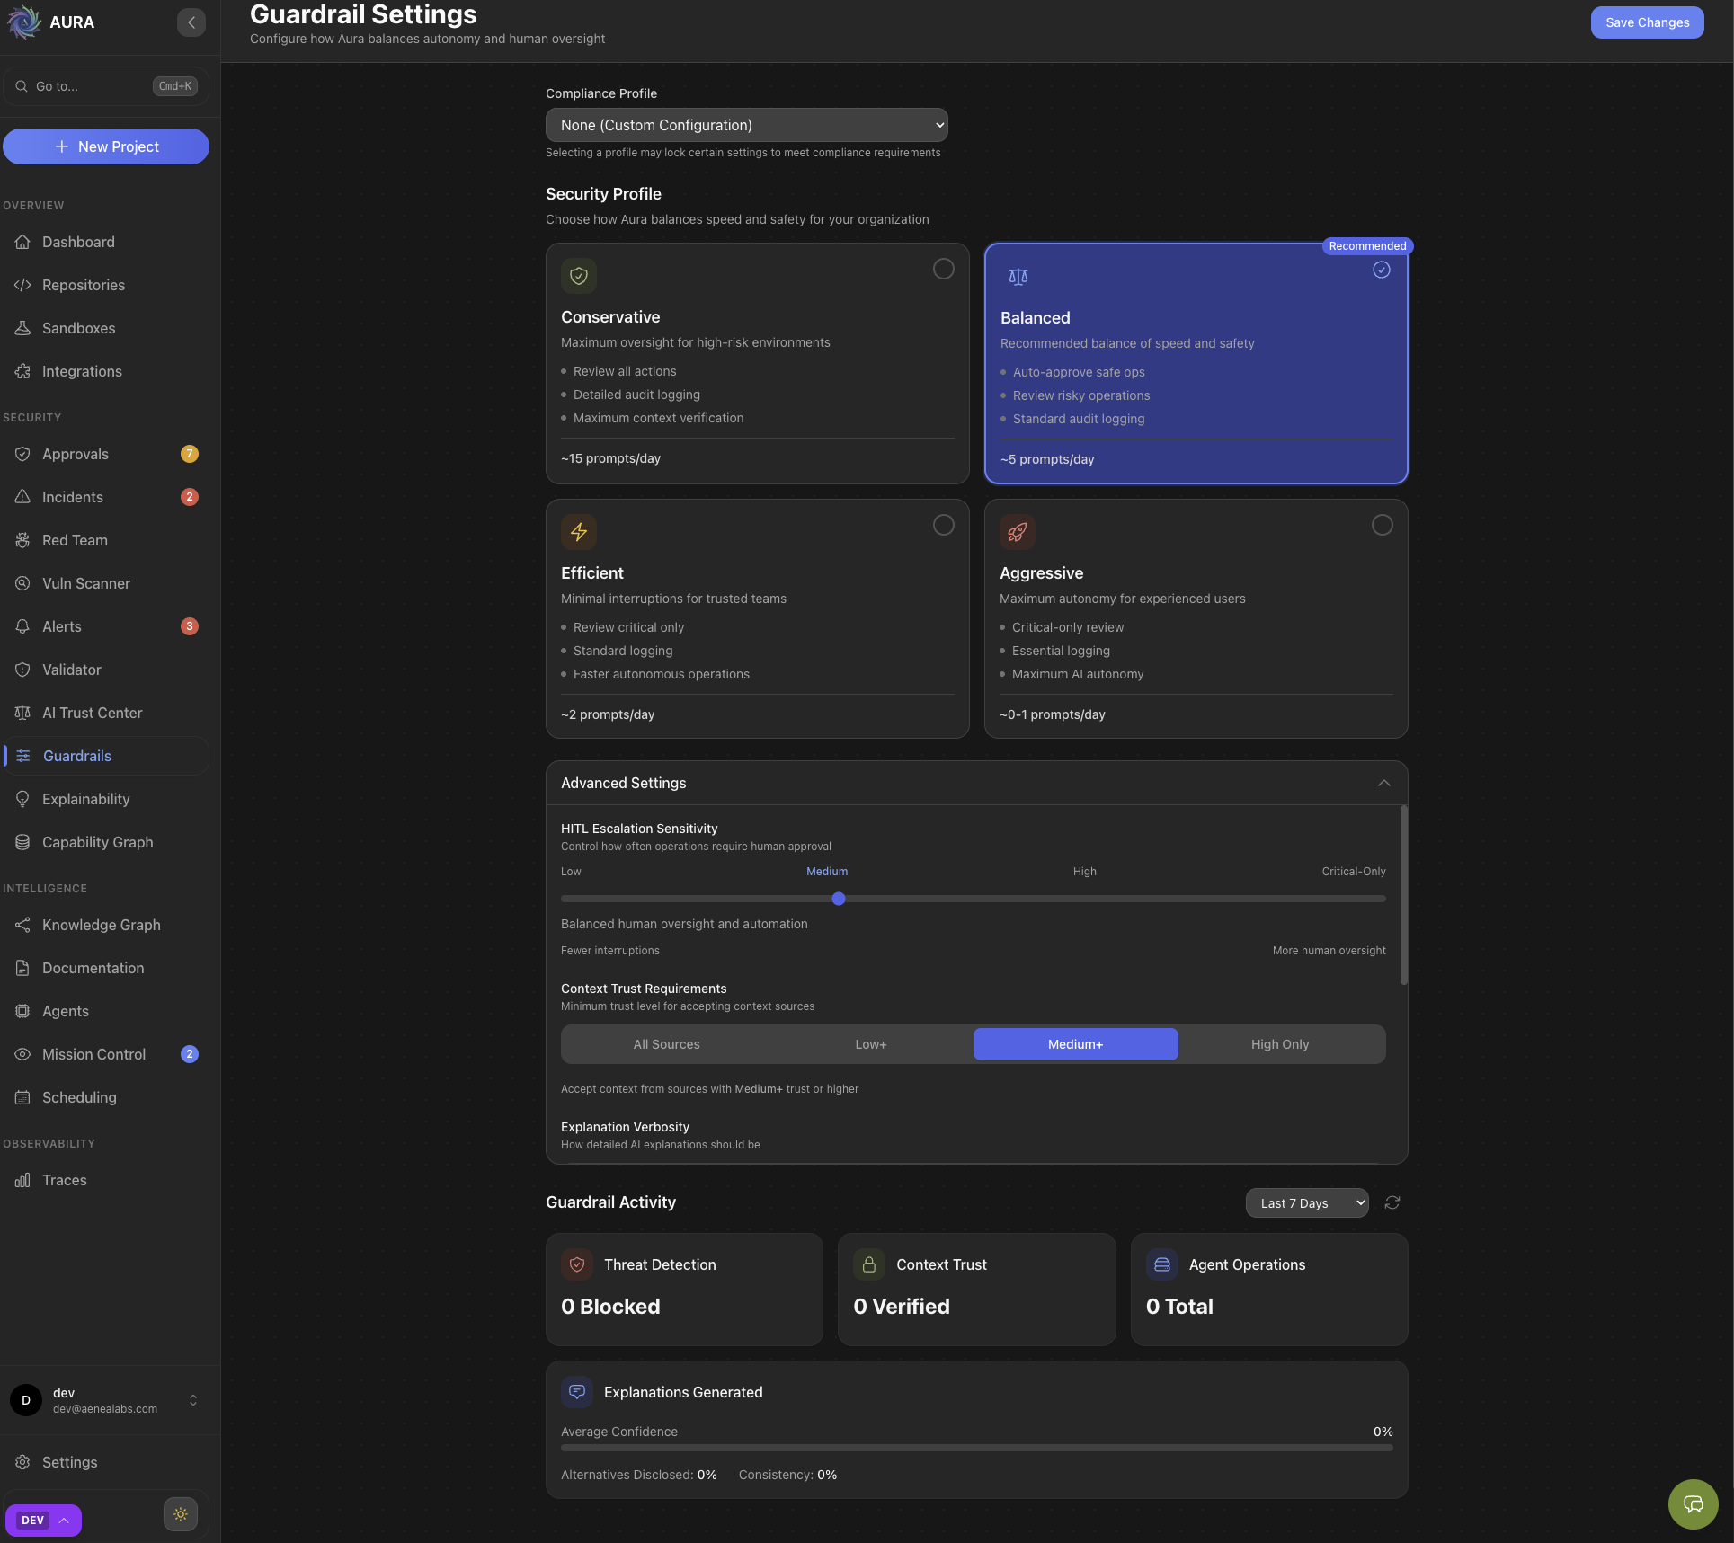Click the HITL Escalation Sensitivity slider handle
This screenshot has width=1734, height=1543.
(838, 899)
